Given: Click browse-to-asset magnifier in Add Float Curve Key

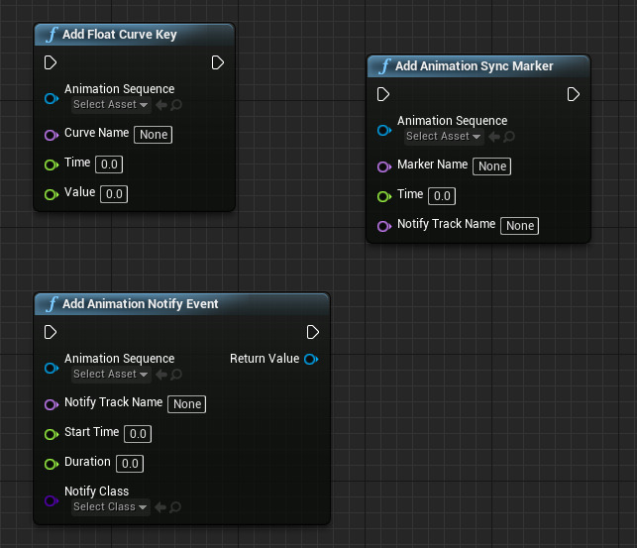Looking at the screenshot, I should coord(176,105).
